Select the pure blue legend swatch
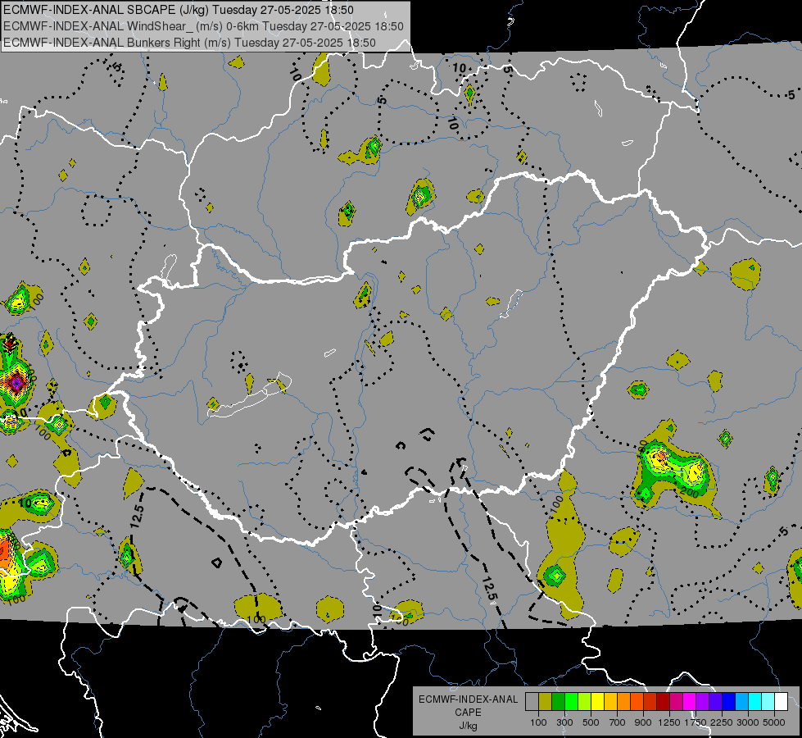 729,702
